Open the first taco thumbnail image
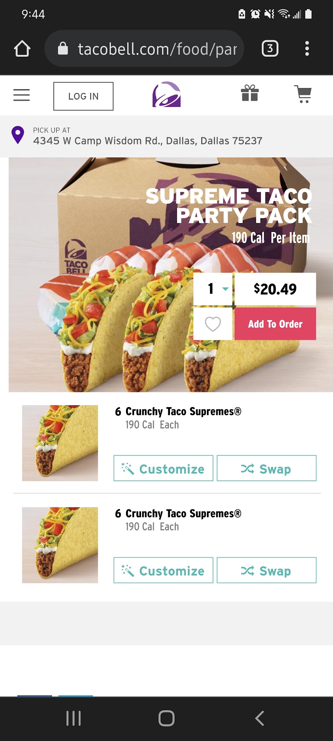 pos(60,443)
